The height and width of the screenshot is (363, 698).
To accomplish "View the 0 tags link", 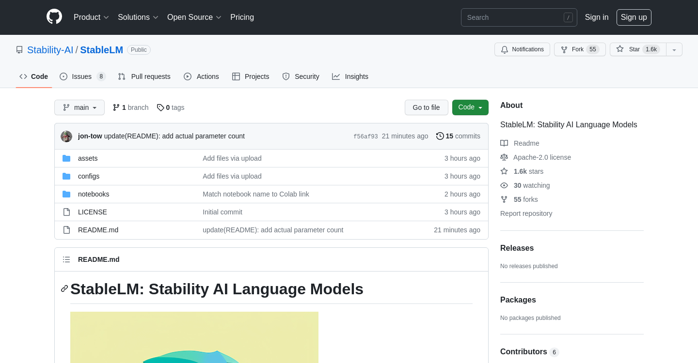I will point(171,107).
